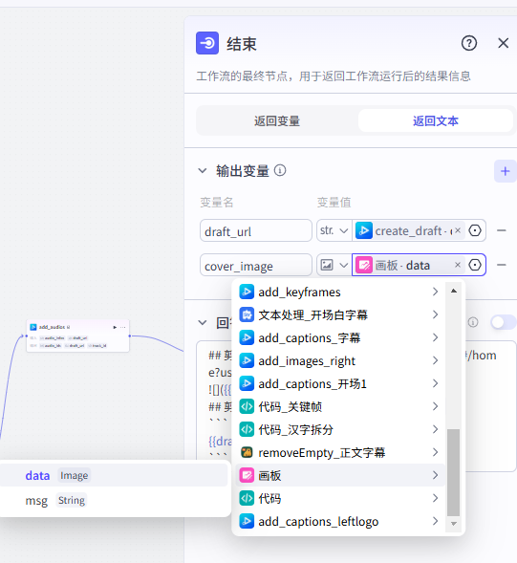
Task: Edit the cover_image variable name field
Action: [255, 265]
